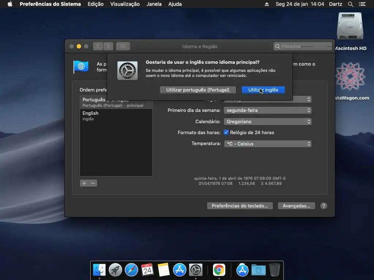Screen dimensions: 374x280
Task: Open App Store download icon near Downloads folder
Action: coord(243,270)
